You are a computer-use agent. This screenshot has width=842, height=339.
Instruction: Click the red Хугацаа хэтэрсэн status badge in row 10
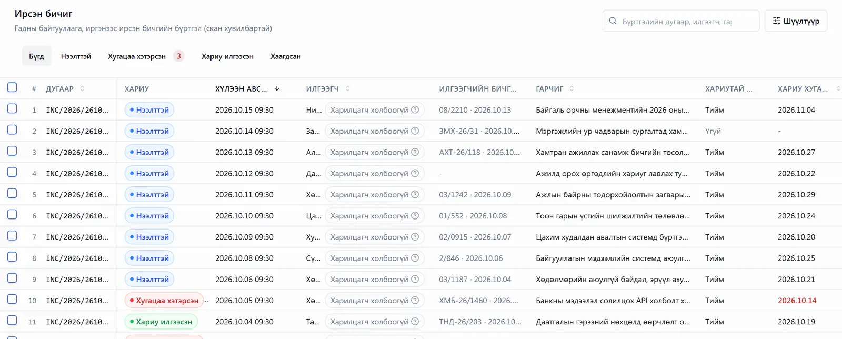point(164,300)
